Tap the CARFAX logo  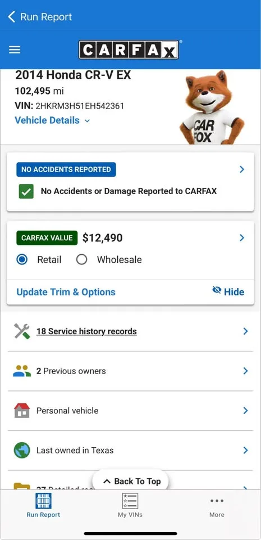[x=129, y=49]
